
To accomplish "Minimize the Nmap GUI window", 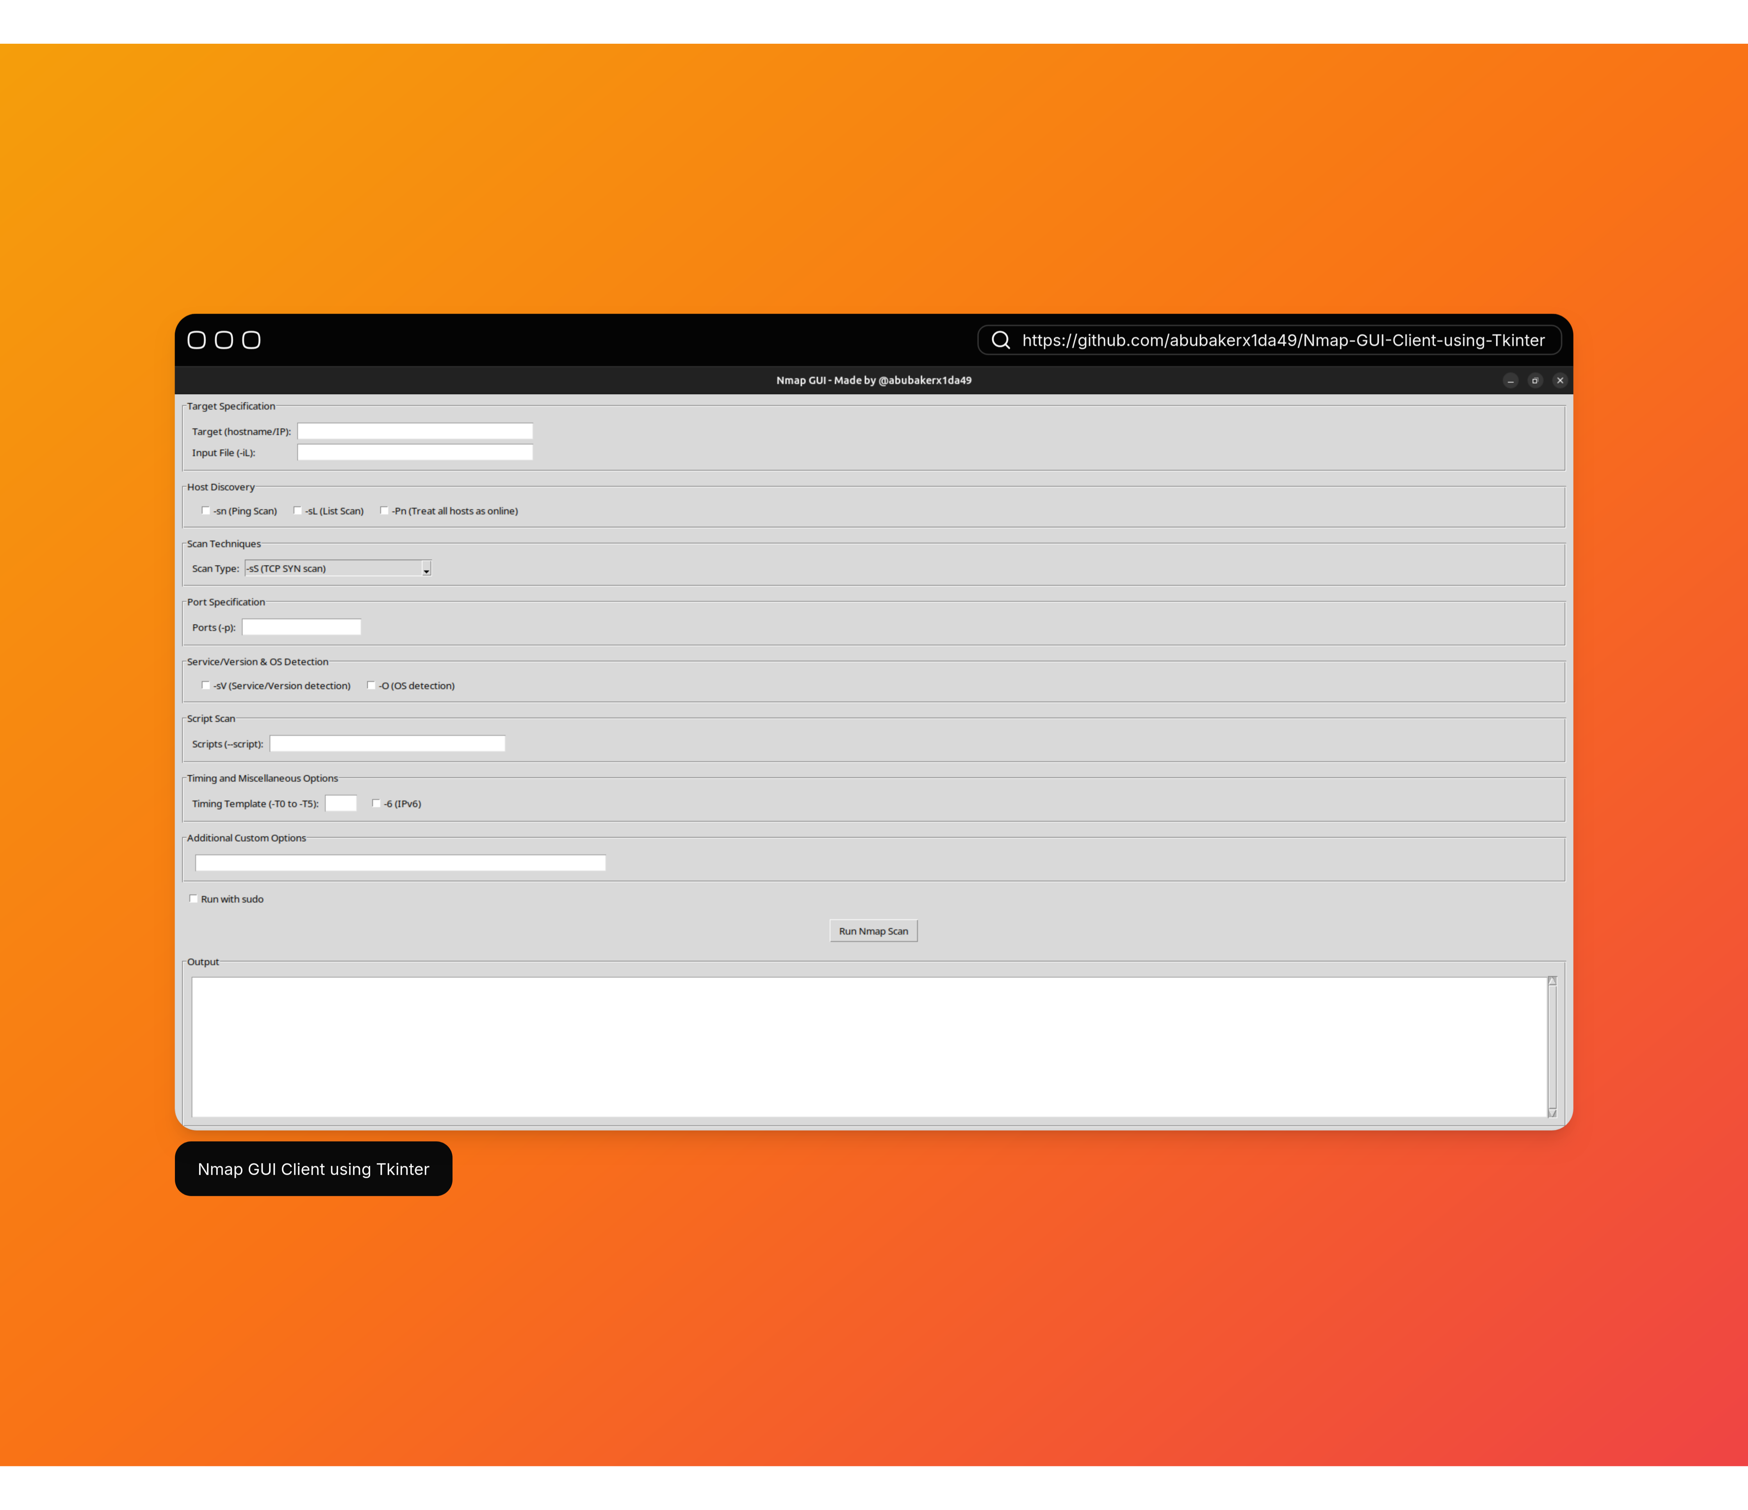I will (1510, 381).
